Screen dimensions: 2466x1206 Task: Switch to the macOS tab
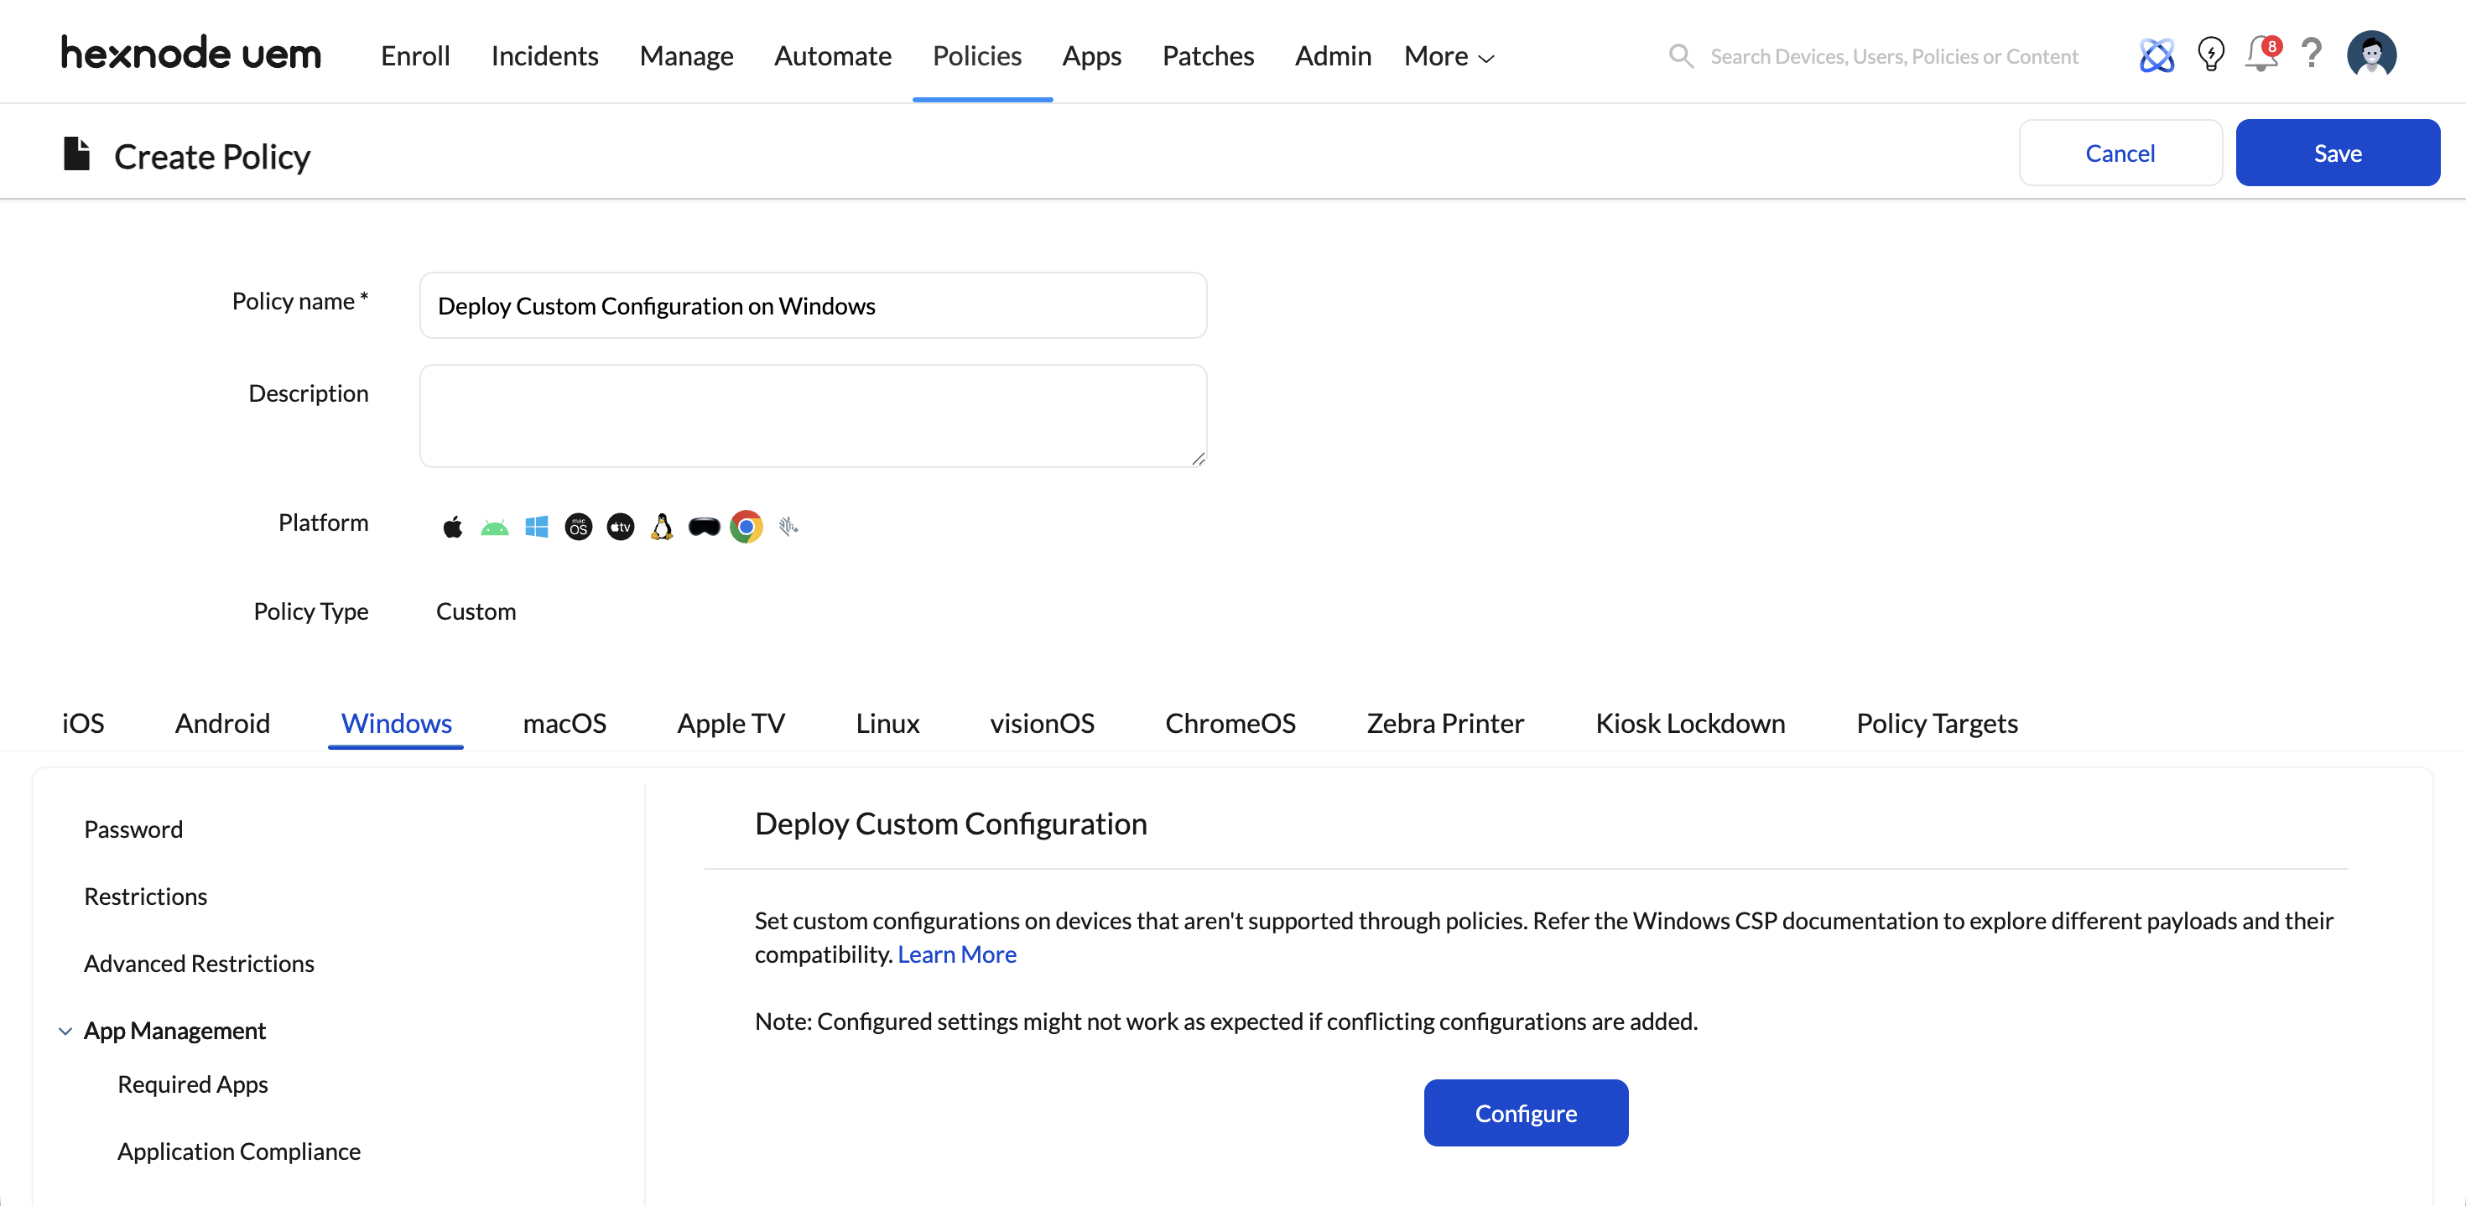point(564,723)
